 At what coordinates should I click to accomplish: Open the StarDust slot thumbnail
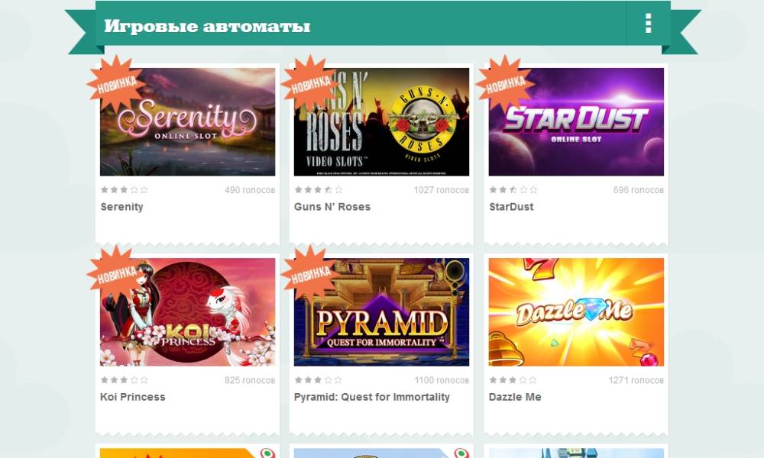point(576,121)
